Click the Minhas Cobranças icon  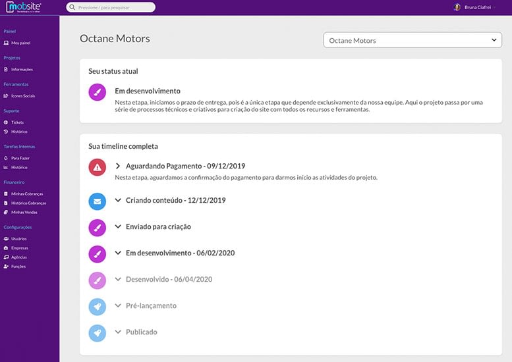pyautogui.click(x=6, y=194)
